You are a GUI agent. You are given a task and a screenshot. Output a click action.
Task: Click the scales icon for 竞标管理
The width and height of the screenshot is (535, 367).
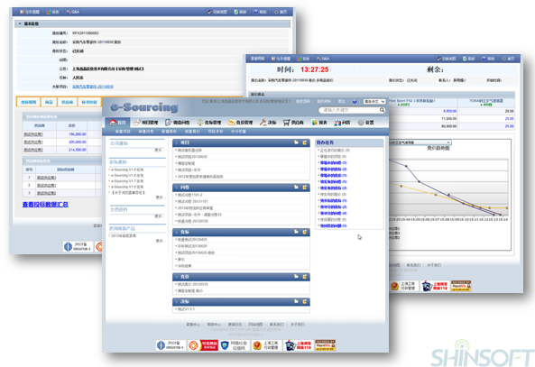[200, 123]
